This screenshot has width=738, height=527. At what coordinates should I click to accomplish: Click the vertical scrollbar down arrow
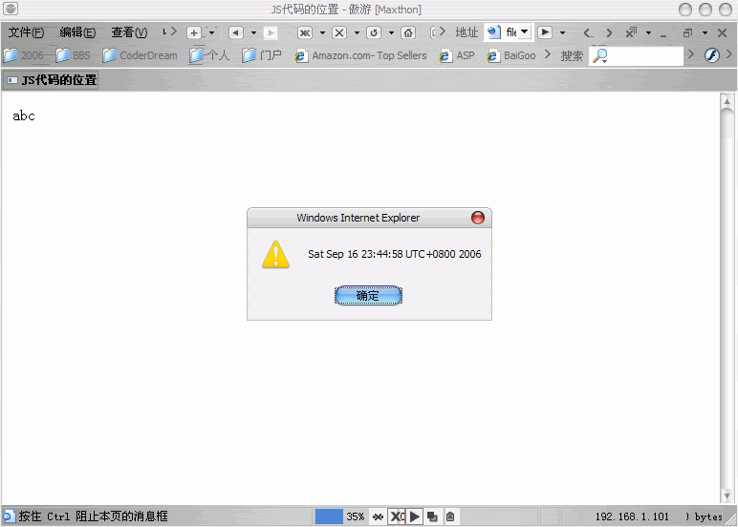pos(727,495)
